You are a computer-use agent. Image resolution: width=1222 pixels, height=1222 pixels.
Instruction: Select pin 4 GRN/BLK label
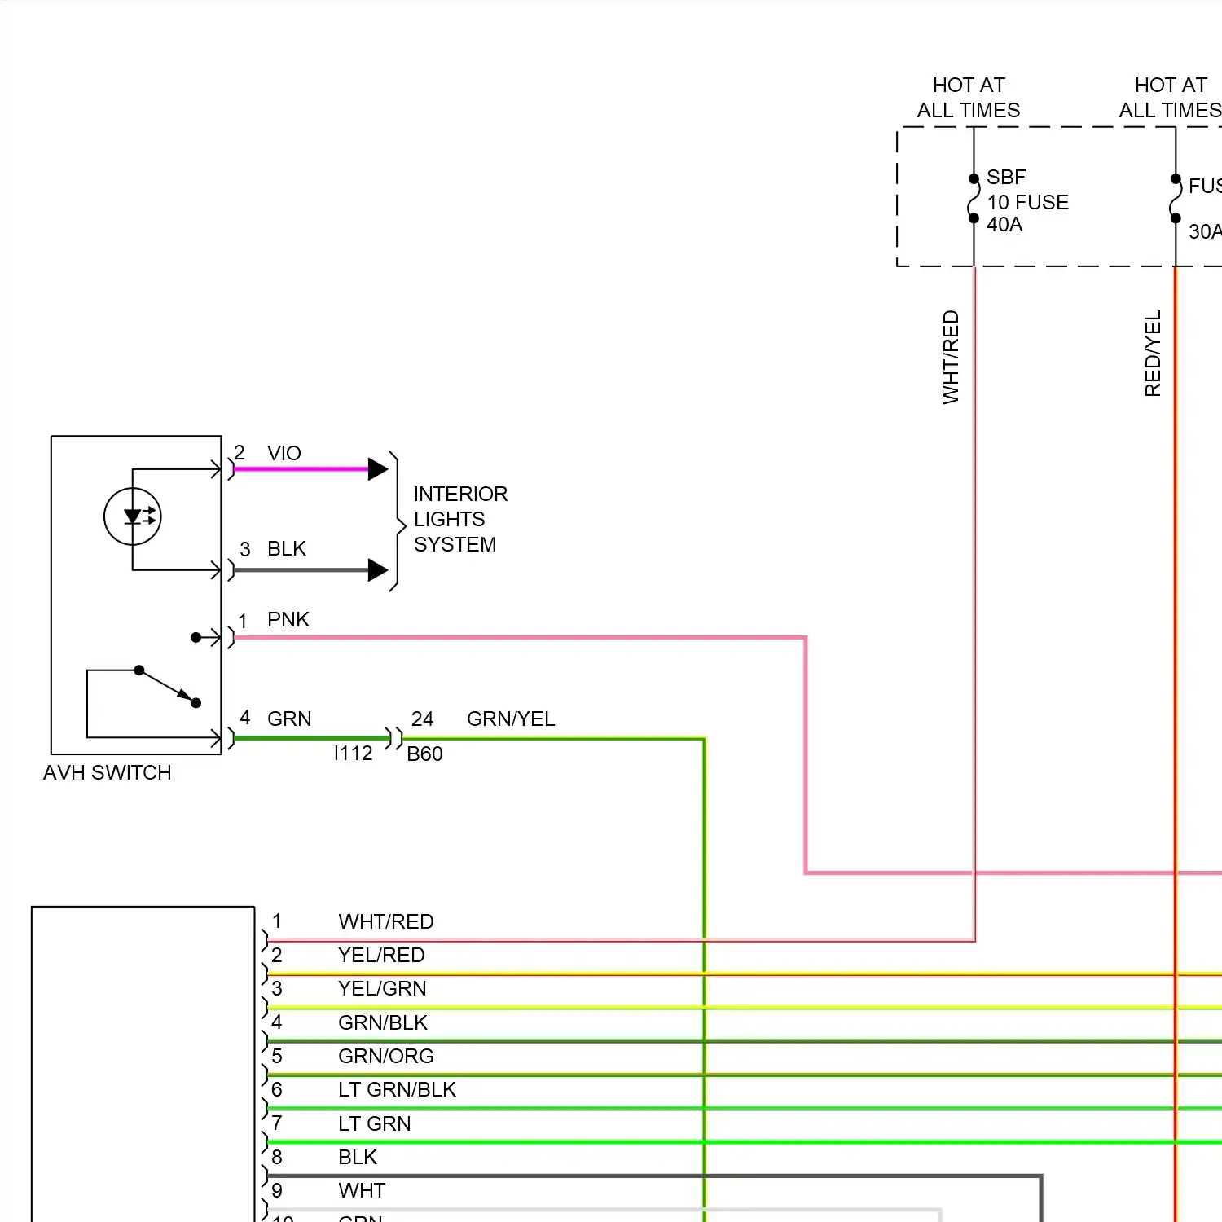(383, 1022)
